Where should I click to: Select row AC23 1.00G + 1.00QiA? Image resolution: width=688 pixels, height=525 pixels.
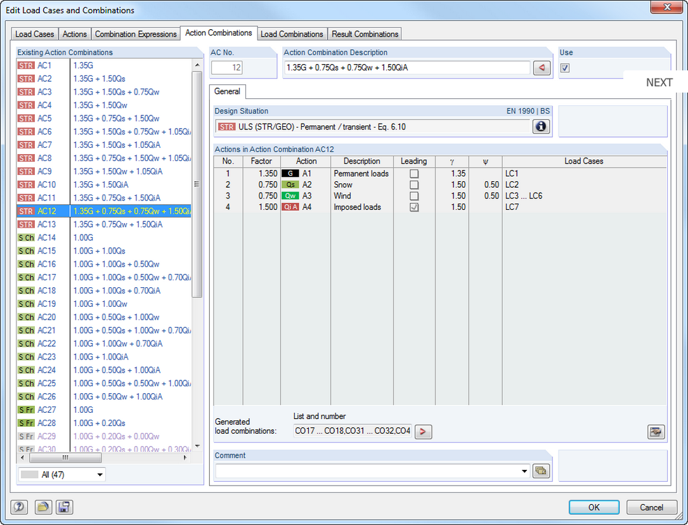point(104,357)
